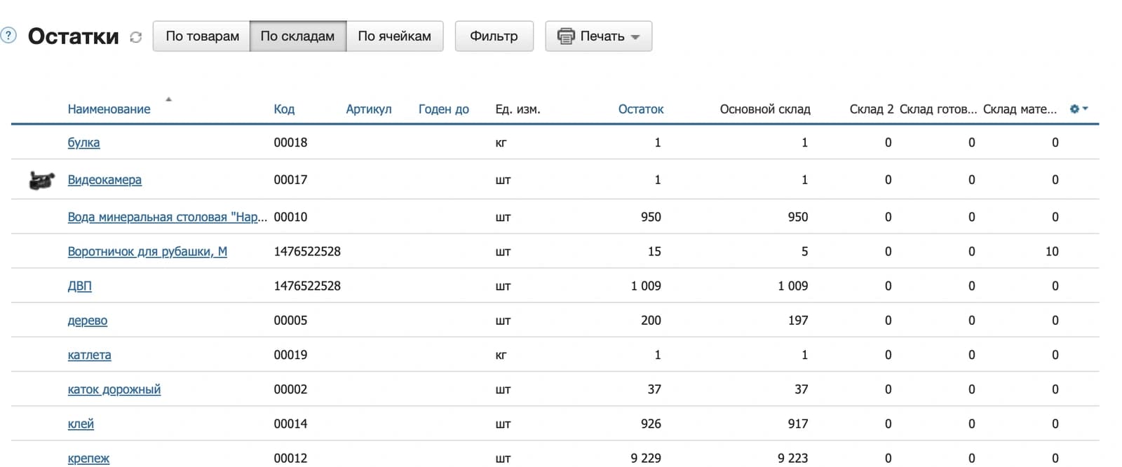Open the Фильтр panel
This screenshot has height=467, width=1122.
494,36
